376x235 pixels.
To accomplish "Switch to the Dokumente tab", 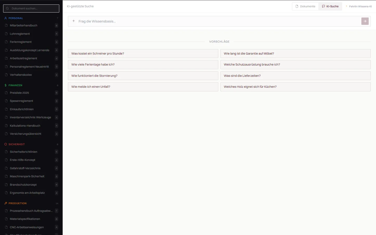I will [305, 6].
